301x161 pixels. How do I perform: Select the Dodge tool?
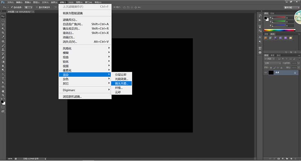coord(3,70)
